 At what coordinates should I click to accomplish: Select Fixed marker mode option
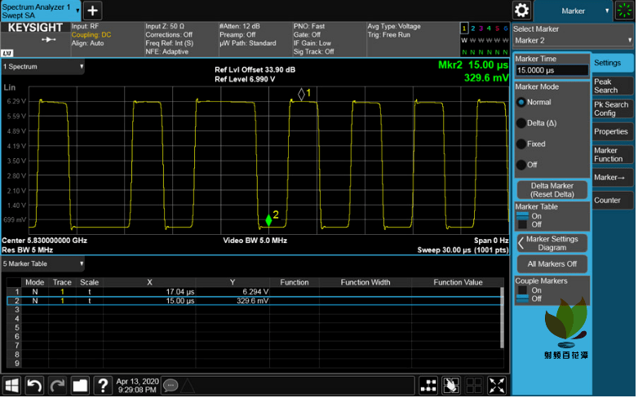(x=521, y=144)
